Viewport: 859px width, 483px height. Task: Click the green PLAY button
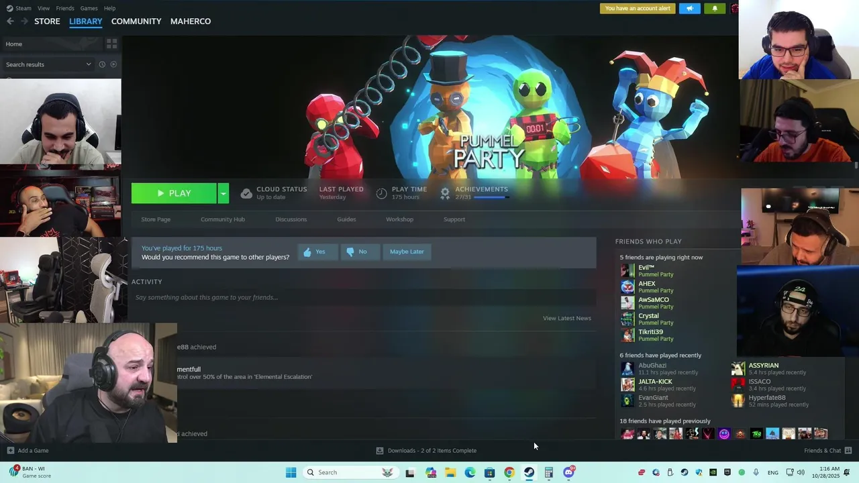pyautogui.click(x=174, y=193)
